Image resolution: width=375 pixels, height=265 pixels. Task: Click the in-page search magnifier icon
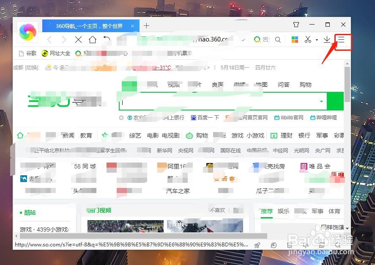[278, 40]
